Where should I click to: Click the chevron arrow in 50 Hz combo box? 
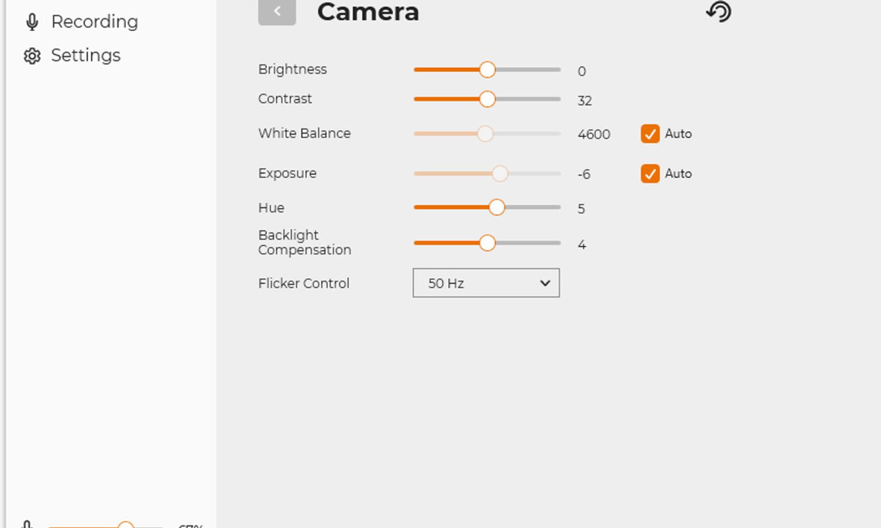[x=545, y=283]
